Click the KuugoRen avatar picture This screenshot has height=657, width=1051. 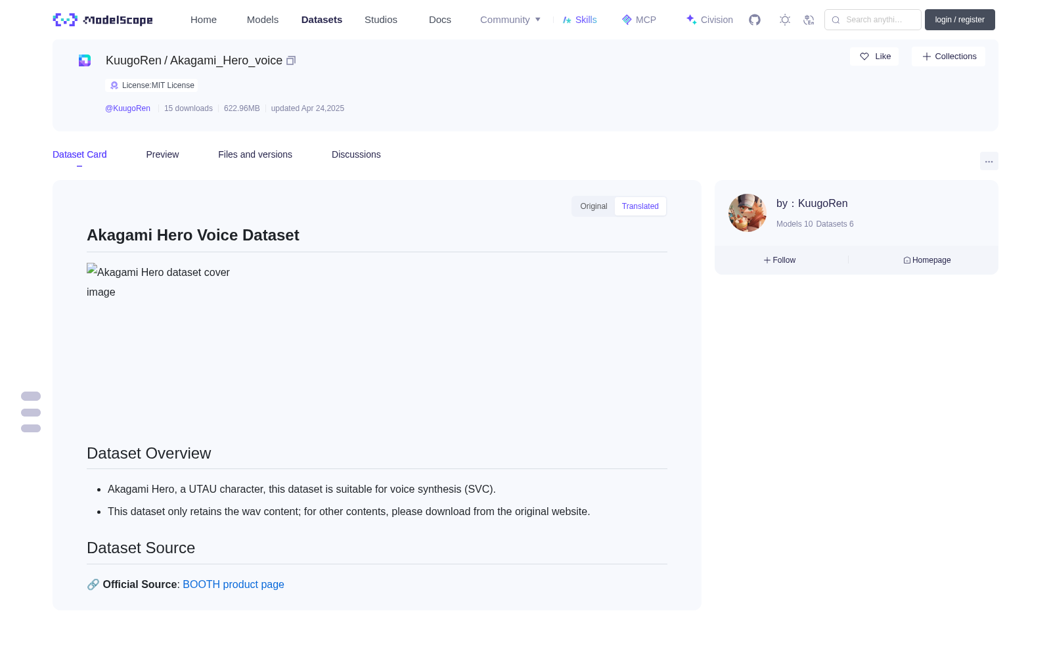748,213
